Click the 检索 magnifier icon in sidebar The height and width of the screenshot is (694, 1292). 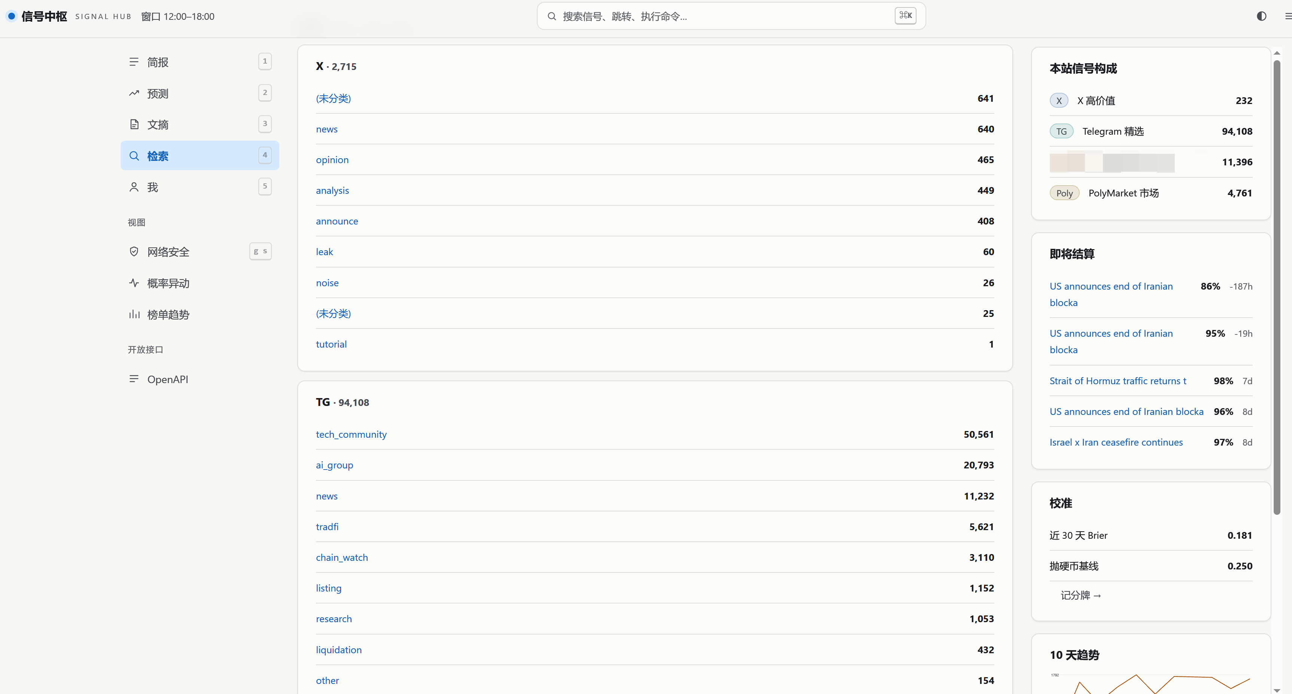(x=134, y=156)
